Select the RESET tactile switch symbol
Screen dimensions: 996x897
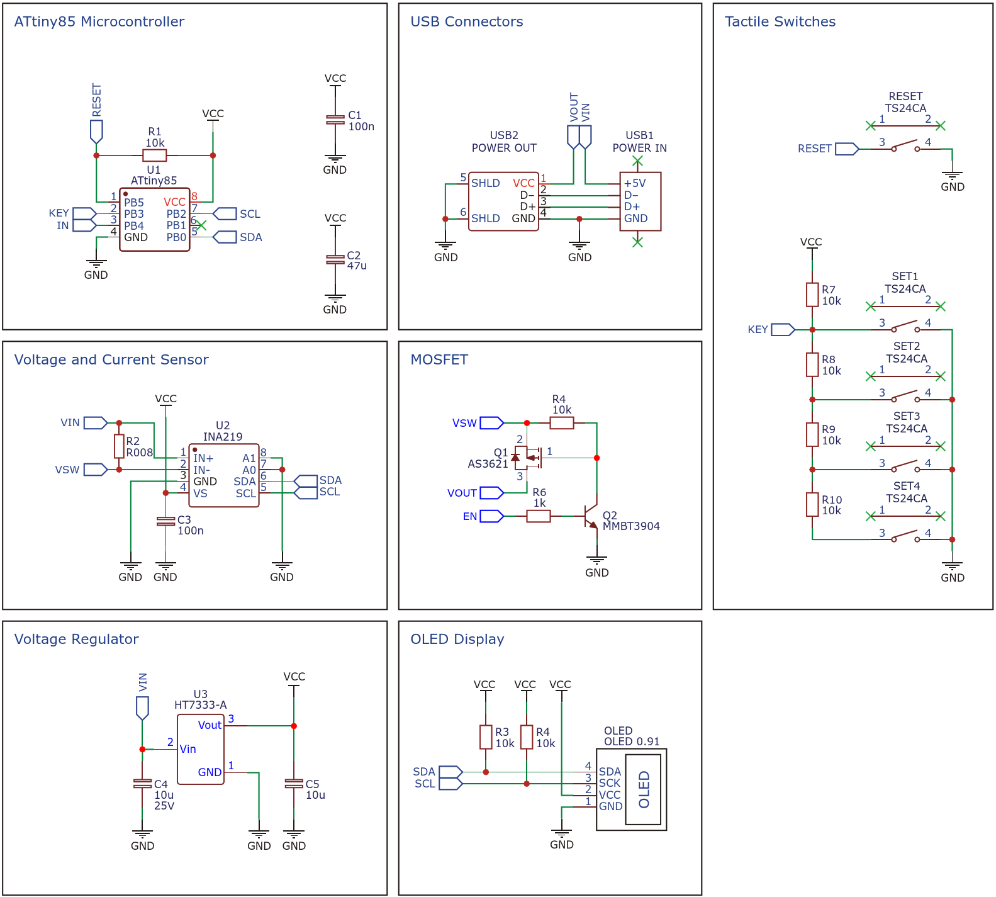point(905,137)
